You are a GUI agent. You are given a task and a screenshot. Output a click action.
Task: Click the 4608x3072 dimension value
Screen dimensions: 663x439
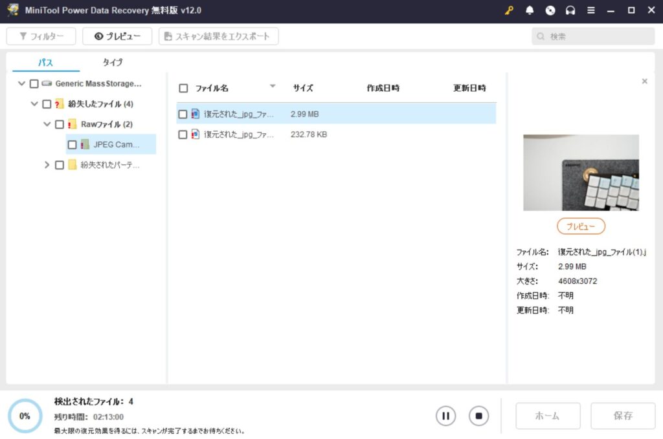[578, 281]
